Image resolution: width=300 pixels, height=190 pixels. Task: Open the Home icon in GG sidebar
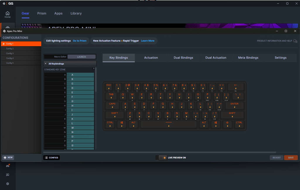click(7, 15)
